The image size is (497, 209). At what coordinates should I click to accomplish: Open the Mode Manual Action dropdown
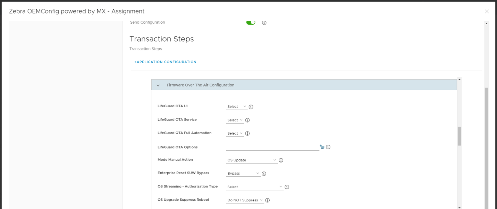[x=252, y=160]
